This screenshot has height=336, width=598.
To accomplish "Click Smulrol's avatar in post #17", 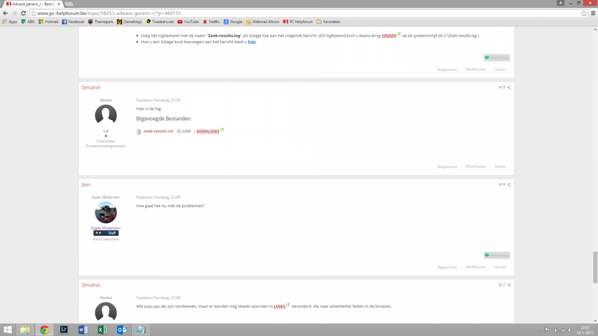I will click(106, 312).
